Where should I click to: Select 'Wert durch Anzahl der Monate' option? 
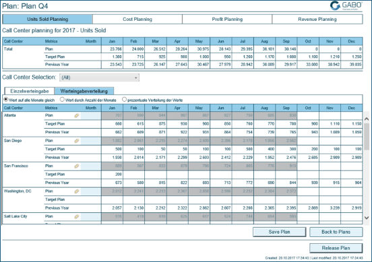pyautogui.click(x=62, y=100)
